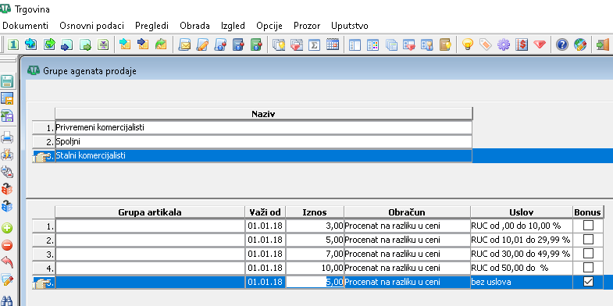Click the brown book with bulb icon
The height and width of the screenshot is (306, 613).
click(445, 44)
